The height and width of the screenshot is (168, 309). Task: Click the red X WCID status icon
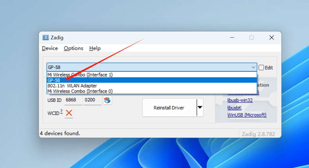coord(69,113)
